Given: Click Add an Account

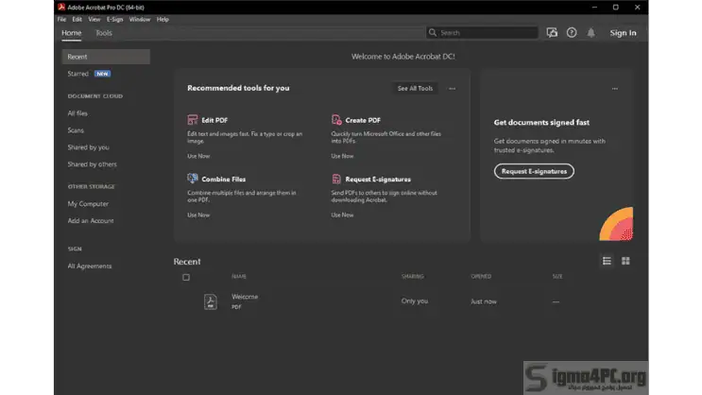Looking at the screenshot, I should (91, 221).
